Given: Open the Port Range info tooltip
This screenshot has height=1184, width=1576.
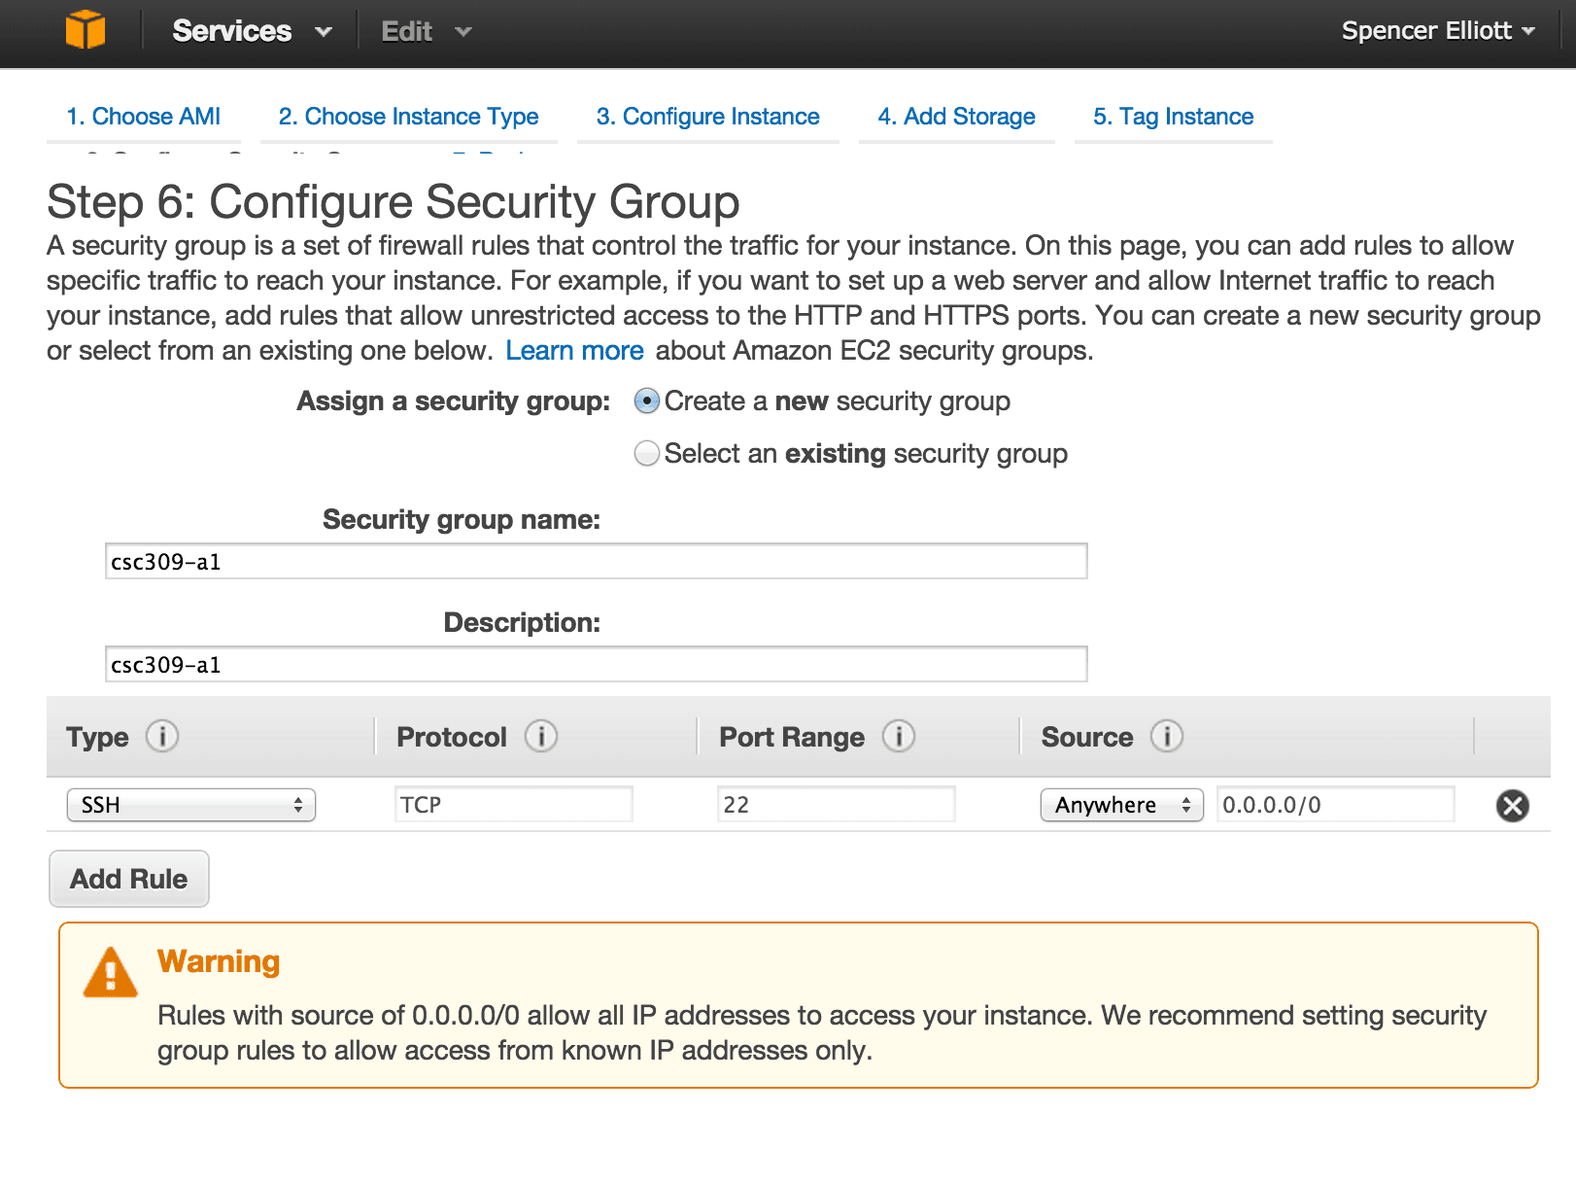Looking at the screenshot, I should click(899, 737).
